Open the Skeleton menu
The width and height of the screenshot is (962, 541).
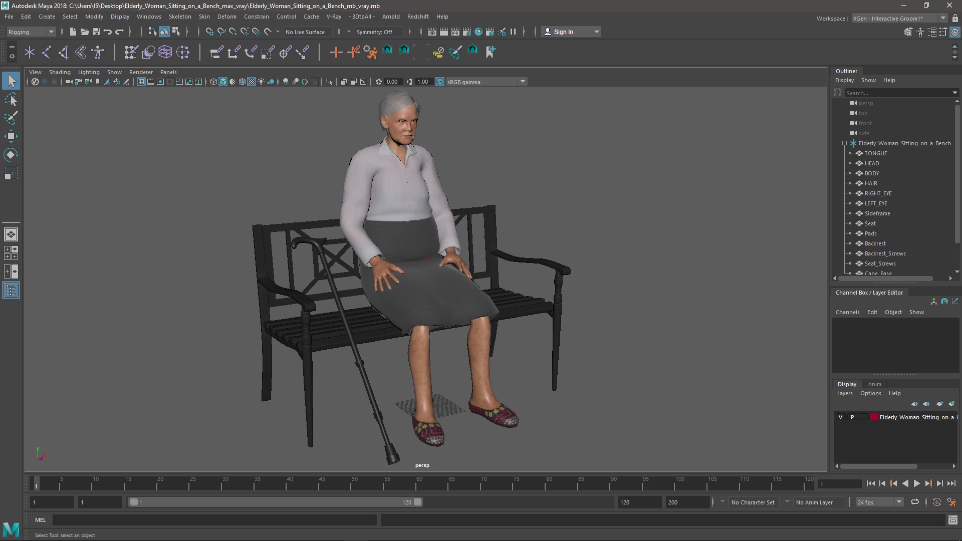(x=180, y=17)
